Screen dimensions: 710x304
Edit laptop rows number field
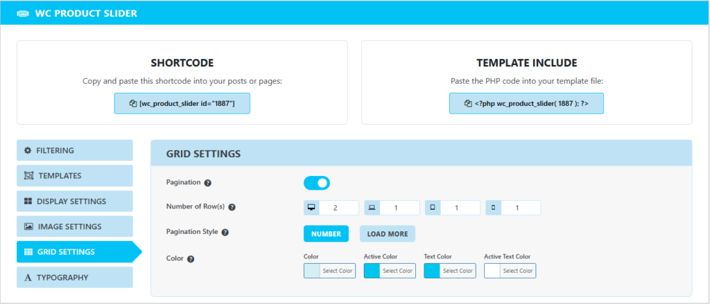(x=399, y=208)
